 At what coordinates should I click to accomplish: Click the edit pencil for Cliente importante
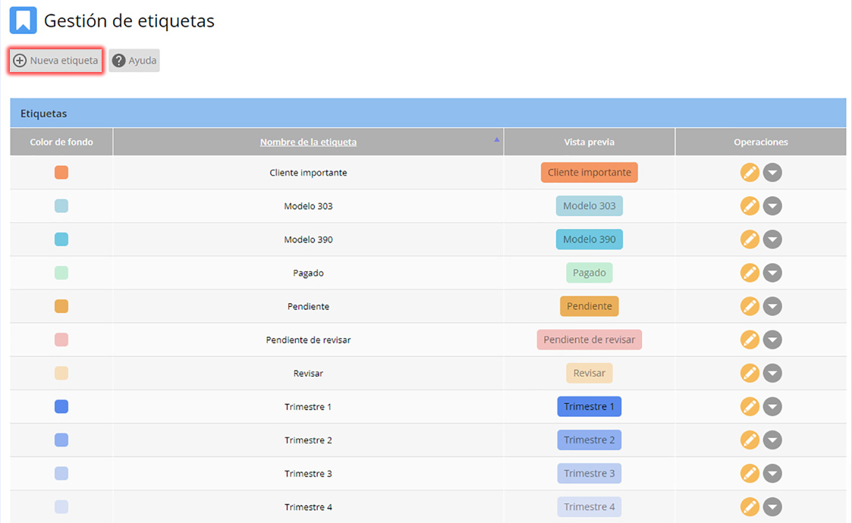pos(750,173)
